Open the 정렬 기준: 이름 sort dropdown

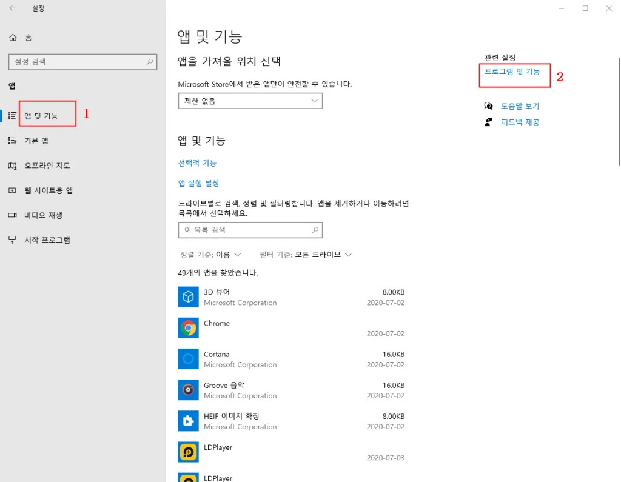point(210,255)
